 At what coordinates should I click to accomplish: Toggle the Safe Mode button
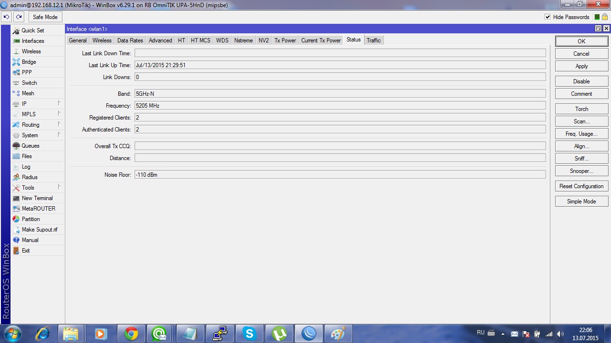45,17
